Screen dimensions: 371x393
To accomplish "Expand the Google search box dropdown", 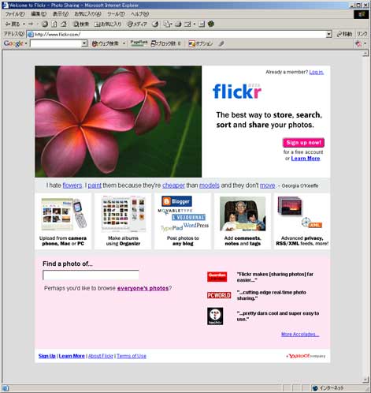I will (84, 43).
